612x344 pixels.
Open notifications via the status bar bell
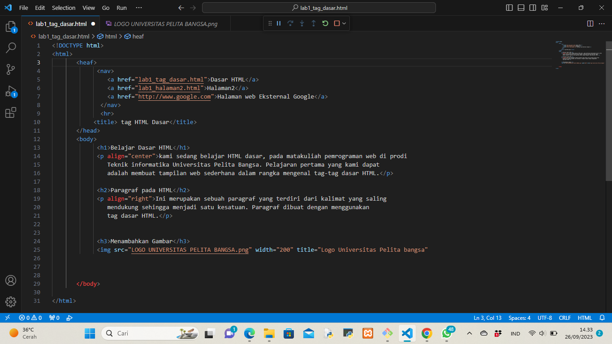pos(601,318)
